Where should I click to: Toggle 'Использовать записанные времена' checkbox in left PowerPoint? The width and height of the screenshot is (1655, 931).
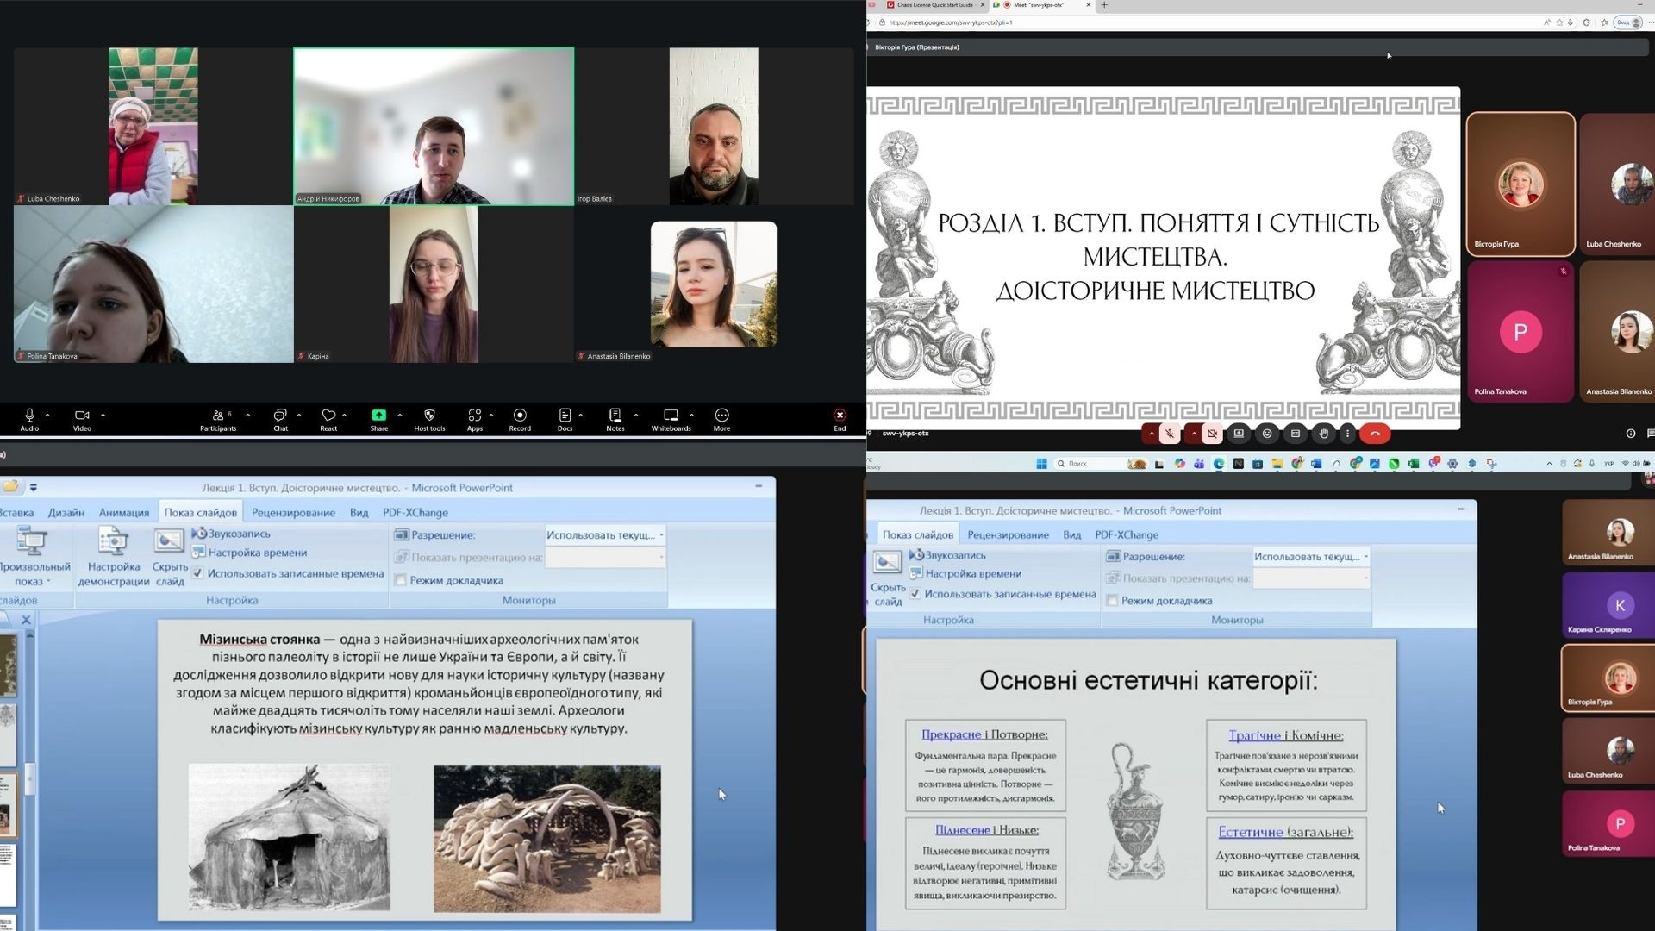(x=198, y=573)
